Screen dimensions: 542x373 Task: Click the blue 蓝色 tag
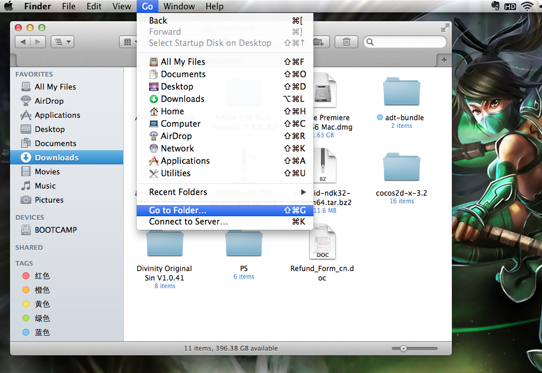point(67,332)
